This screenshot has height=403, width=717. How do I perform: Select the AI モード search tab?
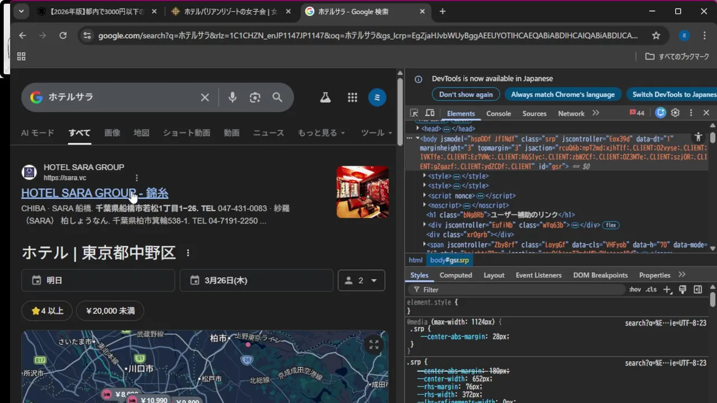pyautogui.click(x=38, y=133)
